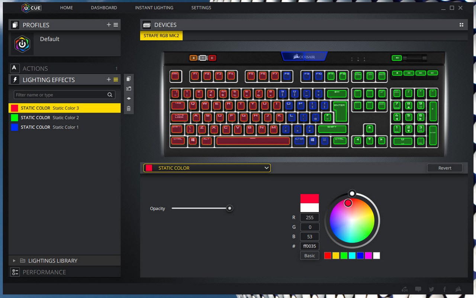Select the red spacebar key
476x298 pixels.
[253, 141]
